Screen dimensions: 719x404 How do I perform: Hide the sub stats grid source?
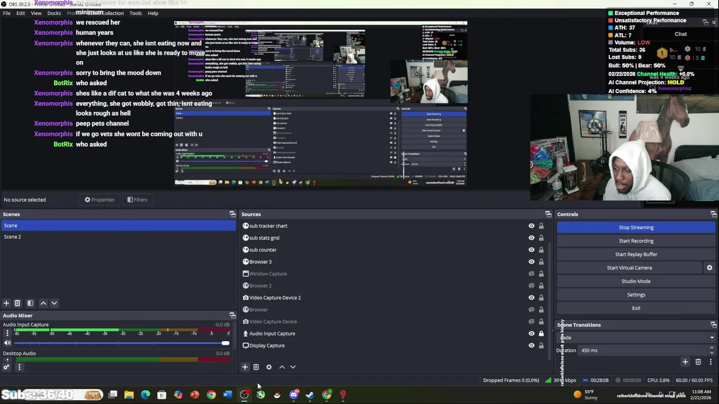pos(531,238)
